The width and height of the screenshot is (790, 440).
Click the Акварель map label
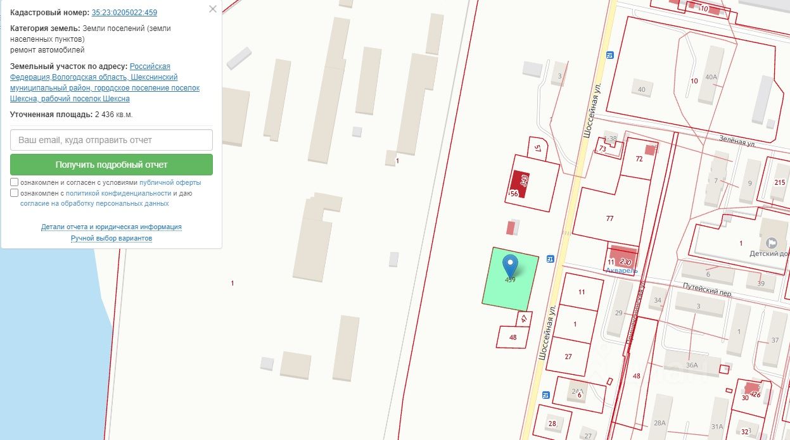point(621,270)
